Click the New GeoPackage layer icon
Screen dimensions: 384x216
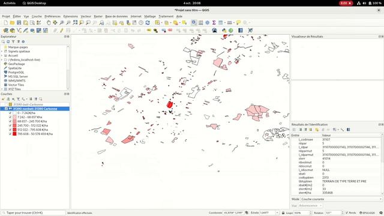click(x=12, y=31)
